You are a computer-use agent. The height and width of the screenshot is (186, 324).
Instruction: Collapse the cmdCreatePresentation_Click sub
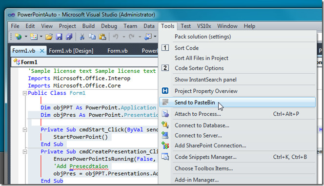[x=25, y=152]
